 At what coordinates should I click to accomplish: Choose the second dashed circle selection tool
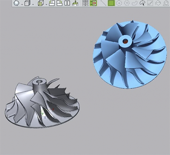(x=127, y=3)
